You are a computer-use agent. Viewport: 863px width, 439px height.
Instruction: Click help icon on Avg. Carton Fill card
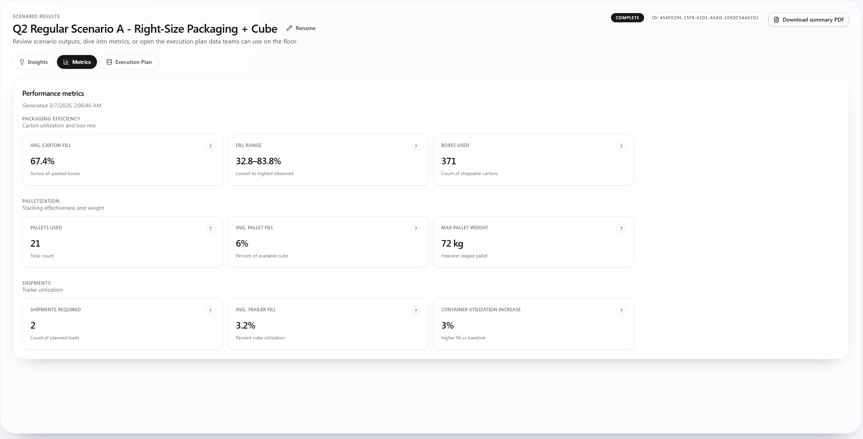pyautogui.click(x=210, y=147)
